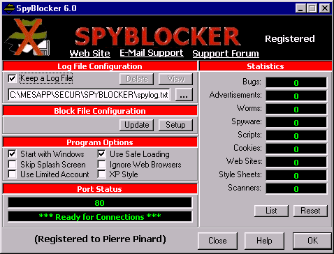Click the Advertisements counter value
This screenshot has width=334, height=254.
coord(296,96)
